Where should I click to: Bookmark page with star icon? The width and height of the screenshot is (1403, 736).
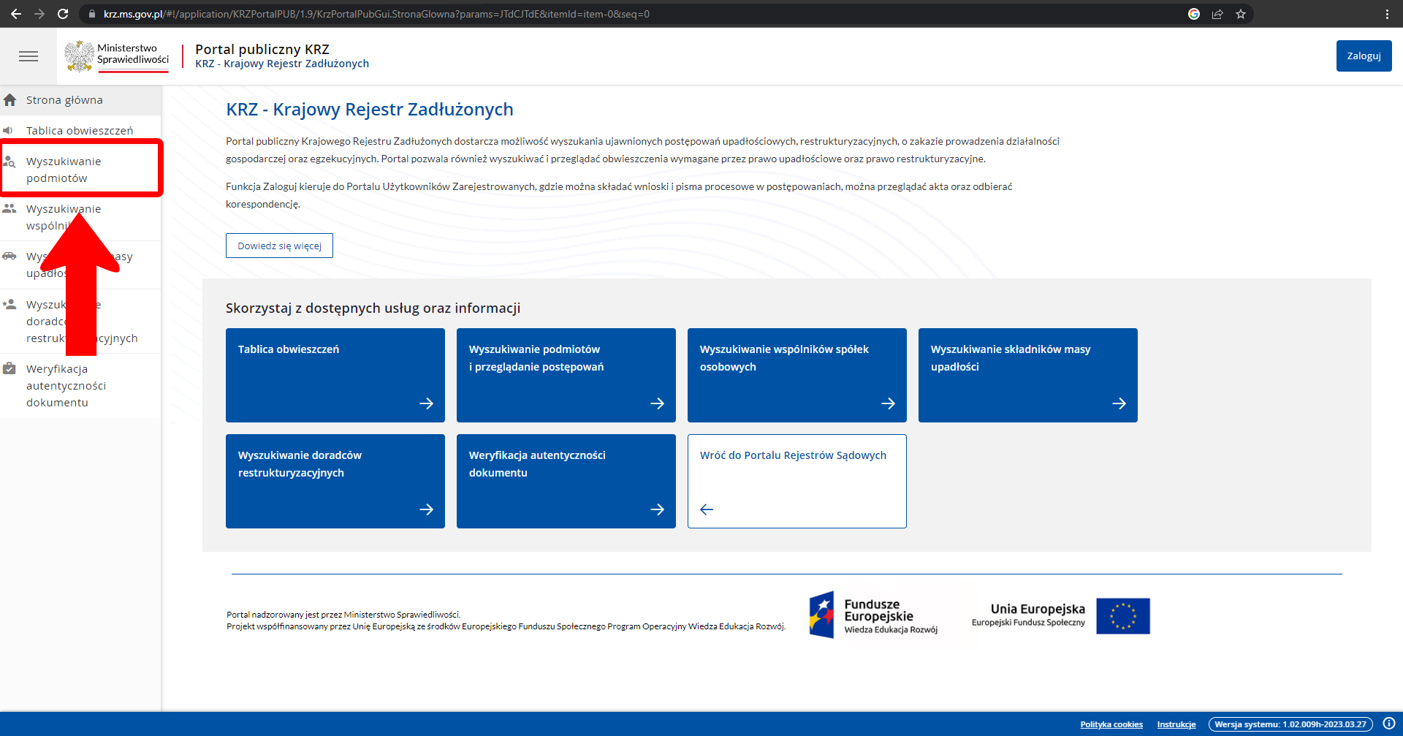tap(1241, 14)
